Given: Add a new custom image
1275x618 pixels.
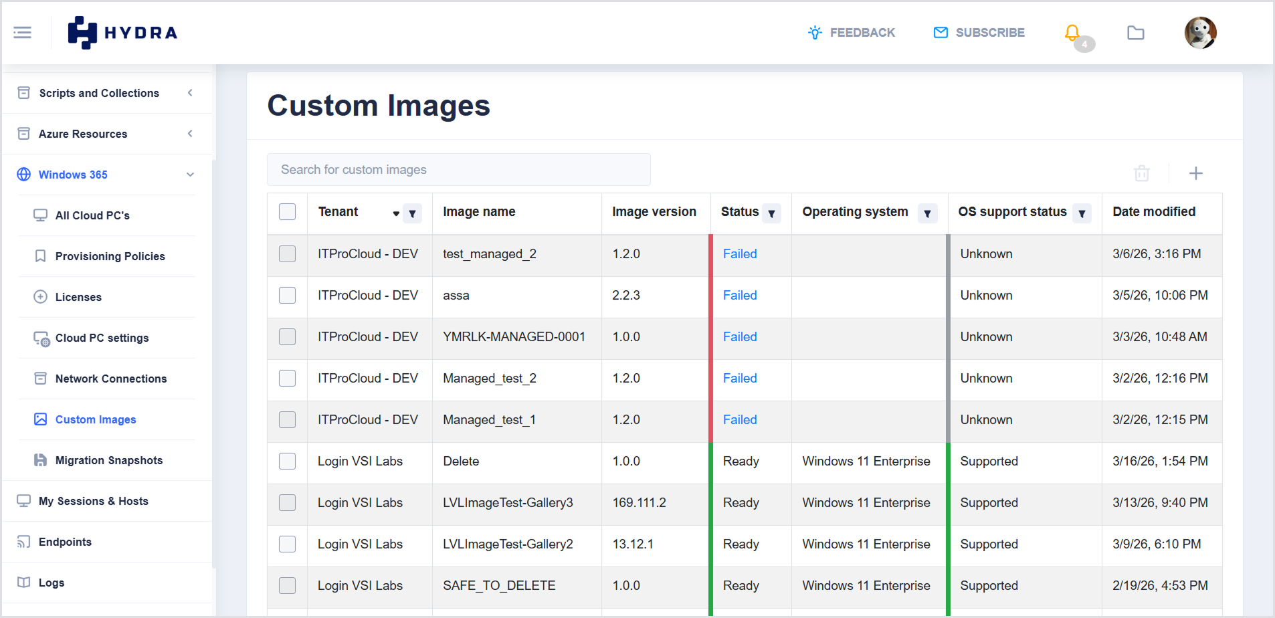Looking at the screenshot, I should point(1195,173).
